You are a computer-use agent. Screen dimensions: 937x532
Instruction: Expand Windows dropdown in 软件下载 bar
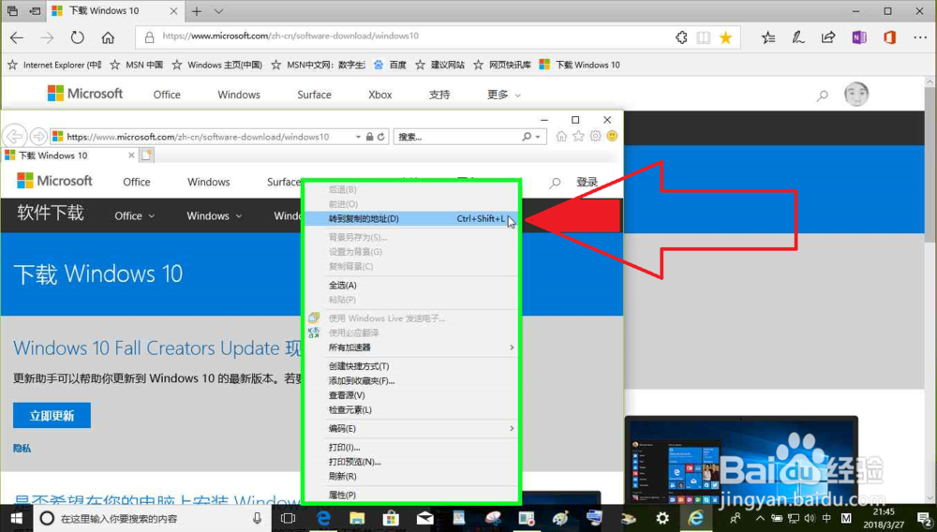click(x=214, y=216)
